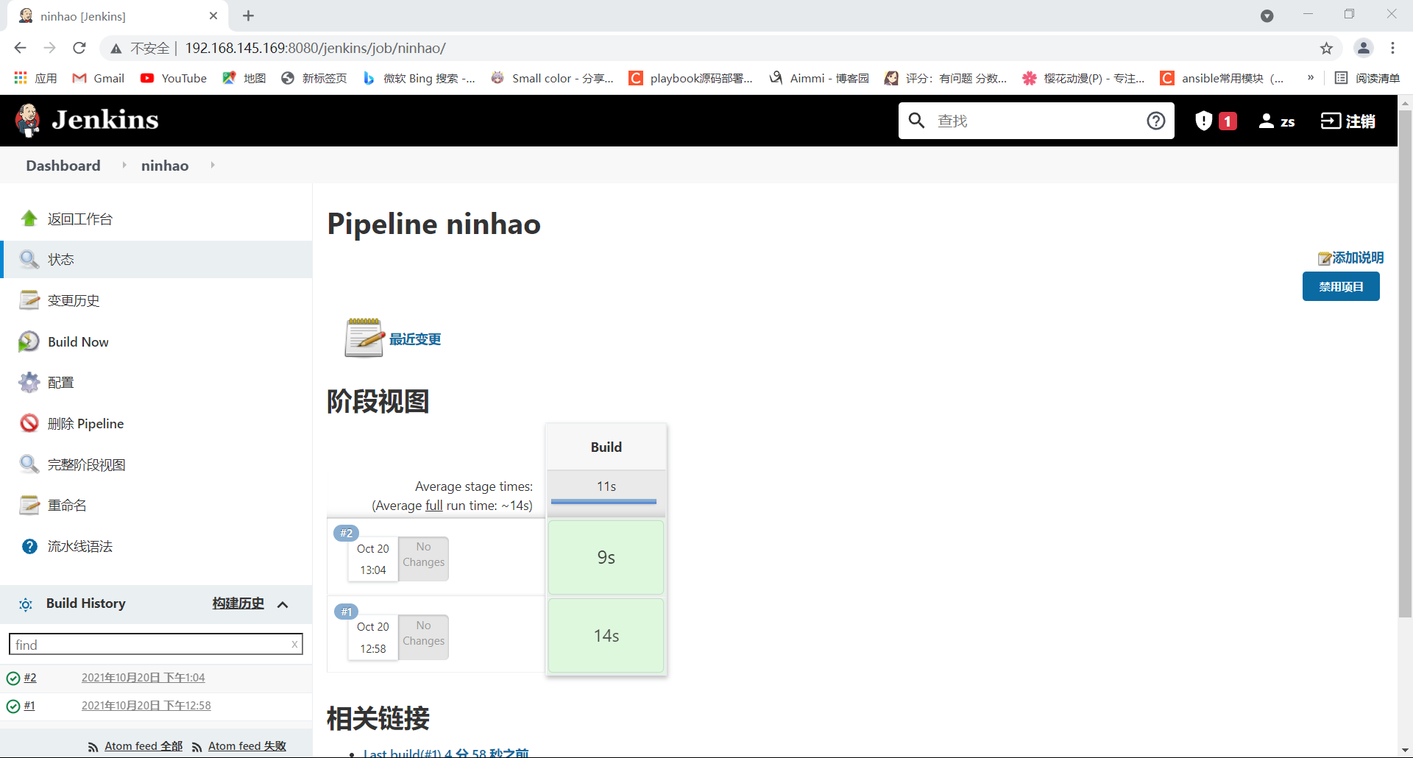1413x758 pixels.
Task: Open 完整阶段视图 in the sidebar
Action: (86, 464)
